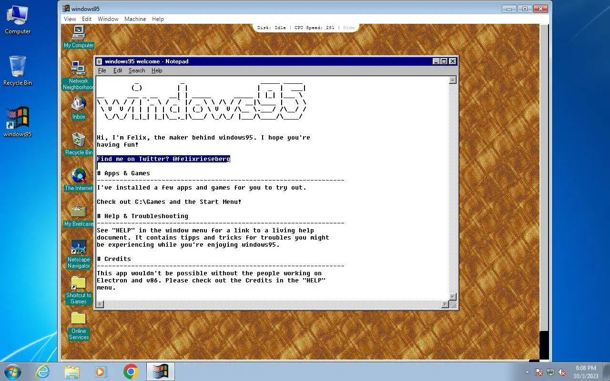The height and width of the screenshot is (381, 610).
Task: Open the clock showing 8:08 PM
Action: [586, 372]
